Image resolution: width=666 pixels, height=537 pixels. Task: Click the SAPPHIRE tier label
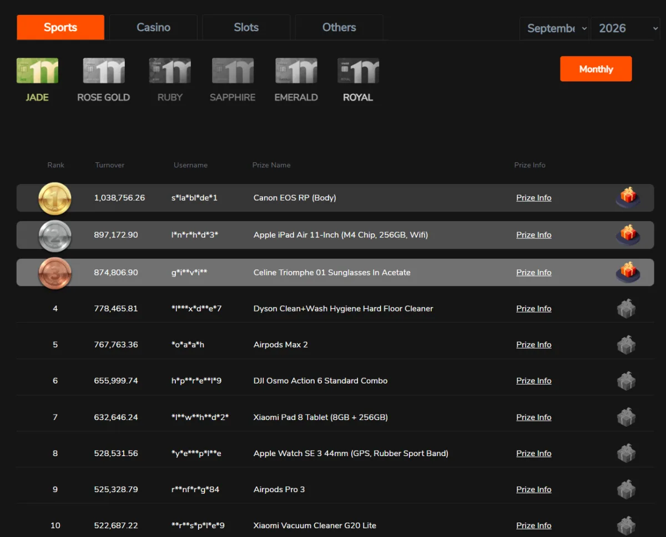233,98
